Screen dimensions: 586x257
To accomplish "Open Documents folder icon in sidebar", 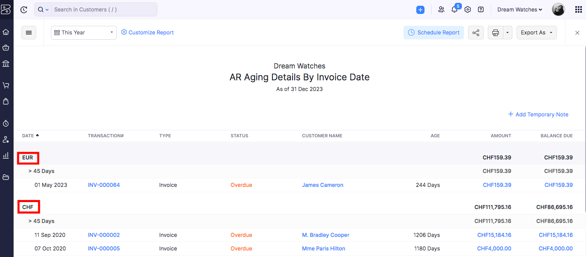I will tap(6, 177).
